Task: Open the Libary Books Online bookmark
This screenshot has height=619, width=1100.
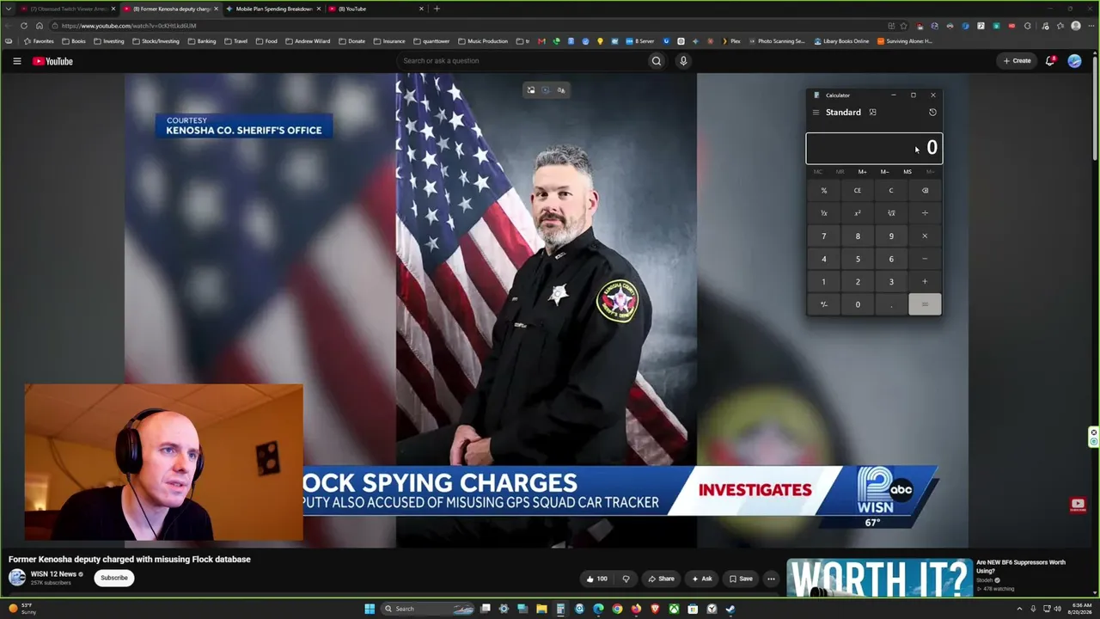Action: 841,41
